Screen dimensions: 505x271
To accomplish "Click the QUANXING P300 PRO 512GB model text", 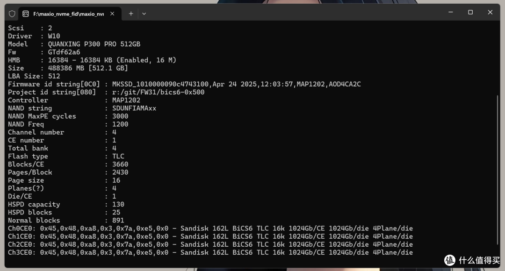I will pyautogui.click(x=94, y=44).
